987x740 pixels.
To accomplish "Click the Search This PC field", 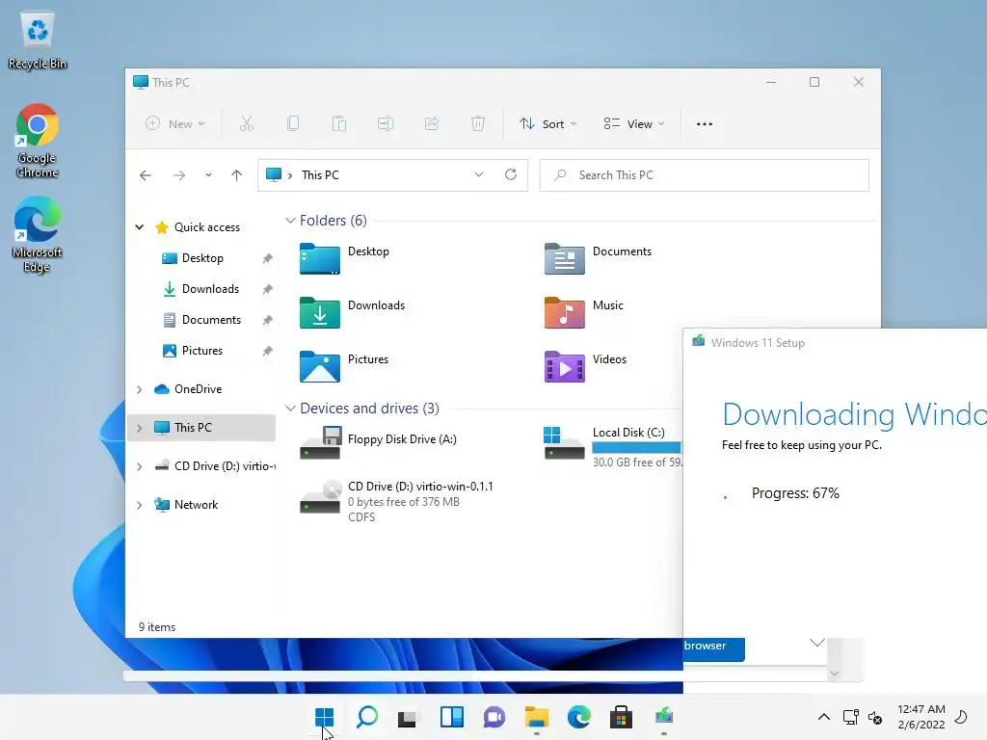I will pos(705,175).
